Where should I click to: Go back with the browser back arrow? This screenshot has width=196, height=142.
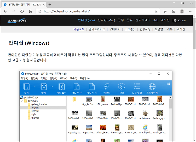(5, 11)
